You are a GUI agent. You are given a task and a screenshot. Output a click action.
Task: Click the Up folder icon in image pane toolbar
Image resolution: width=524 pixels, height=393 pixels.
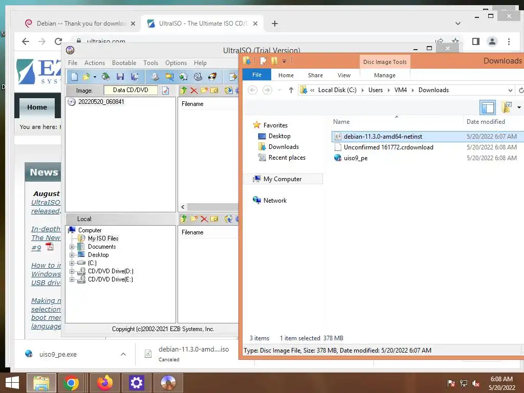pyautogui.click(x=184, y=90)
